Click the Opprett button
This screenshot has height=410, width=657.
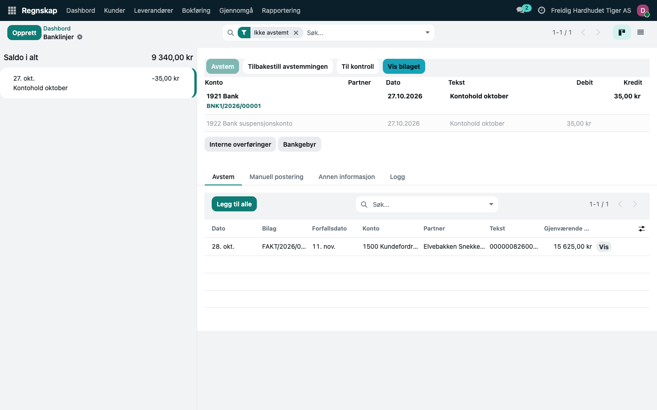tap(24, 33)
